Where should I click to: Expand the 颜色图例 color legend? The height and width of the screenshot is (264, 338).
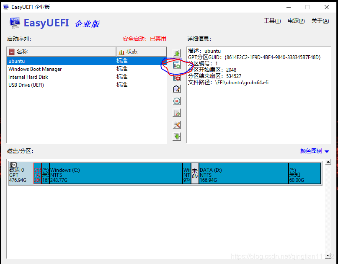pyautogui.click(x=315, y=151)
